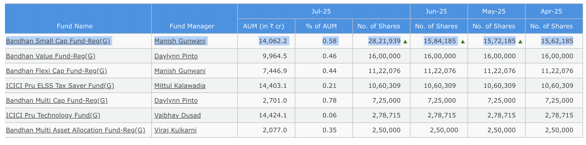View fund manager Mittul Kalawadia profile
The image size is (586, 145).
click(180, 86)
